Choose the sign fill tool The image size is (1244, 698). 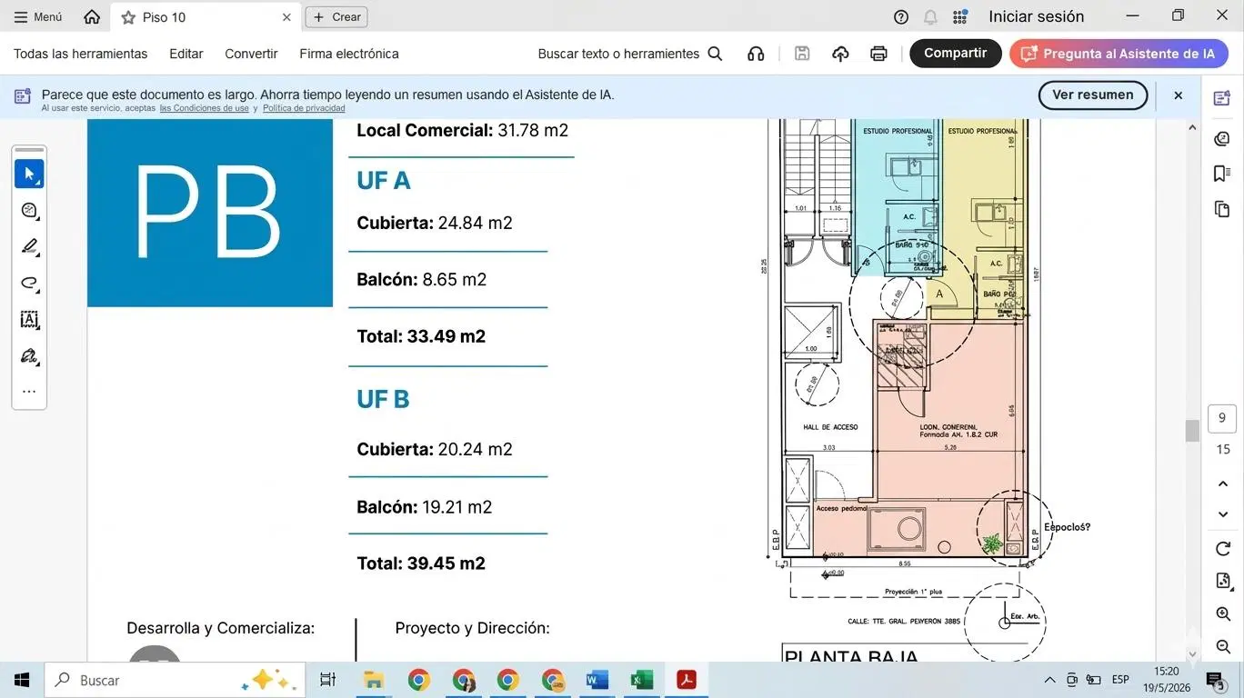click(29, 355)
